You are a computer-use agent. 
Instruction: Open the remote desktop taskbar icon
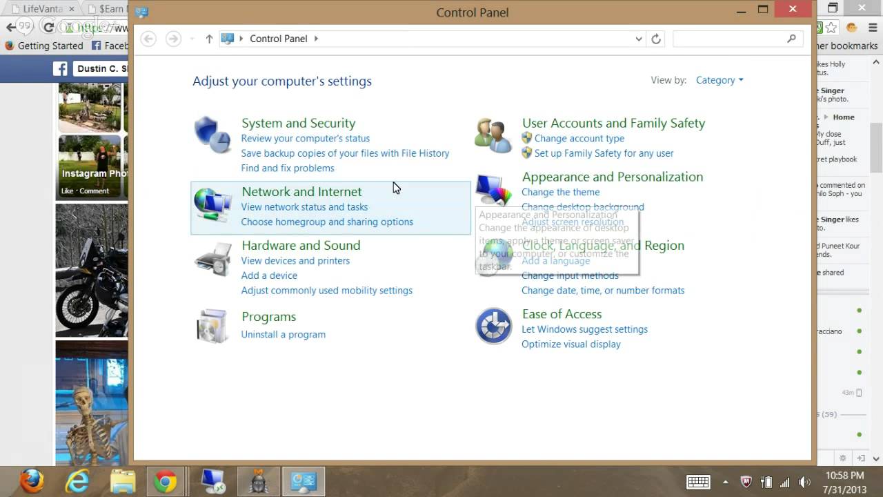click(212, 481)
